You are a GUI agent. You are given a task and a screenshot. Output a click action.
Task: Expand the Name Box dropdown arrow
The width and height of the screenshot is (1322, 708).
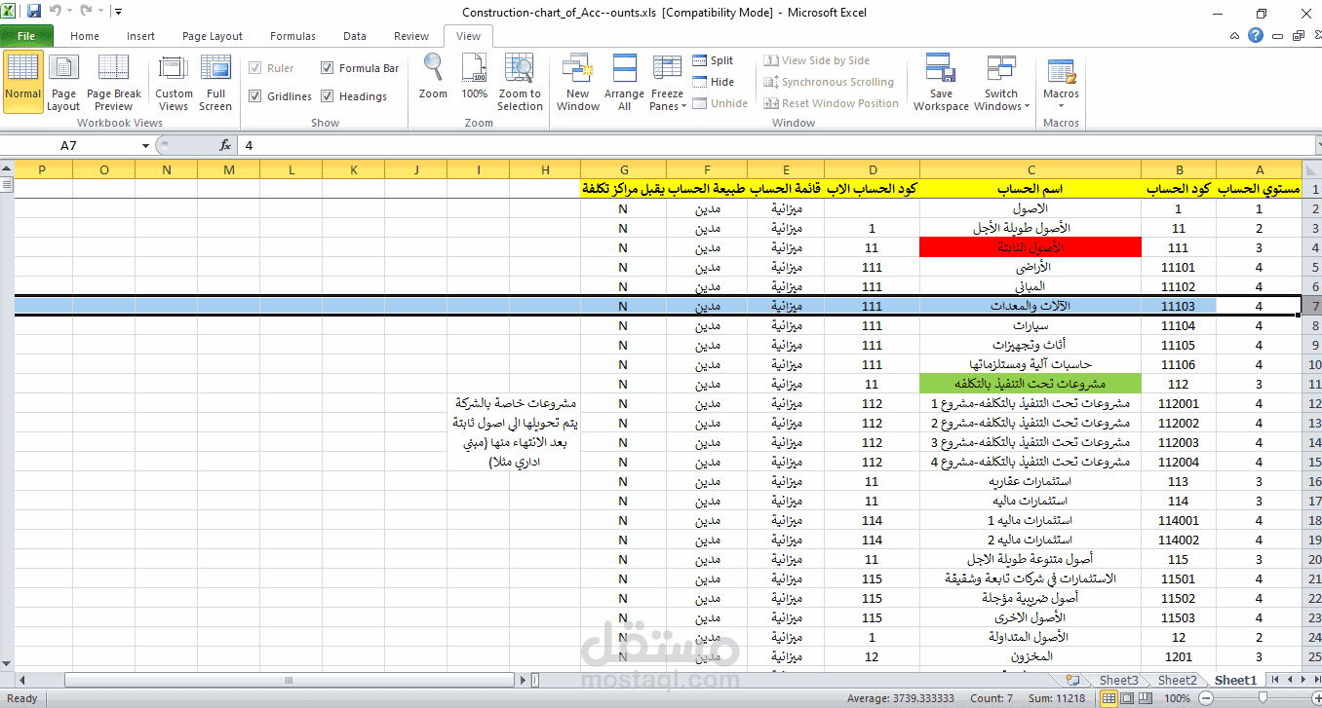point(145,145)
